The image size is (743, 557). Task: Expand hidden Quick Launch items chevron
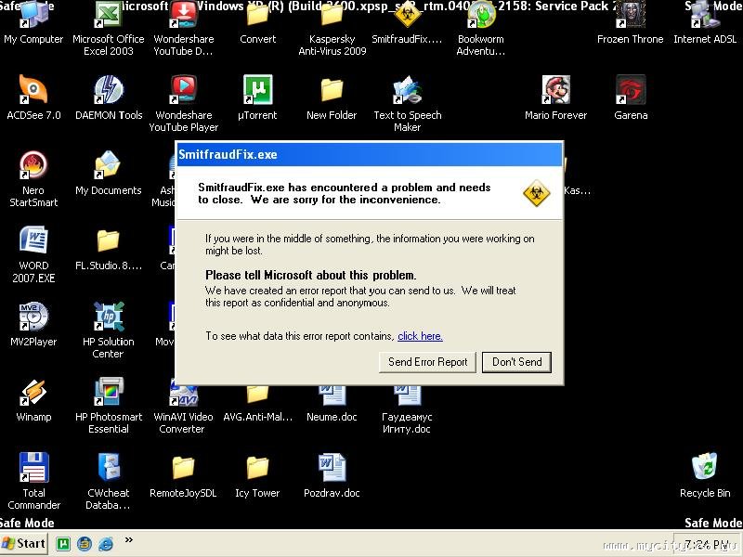(x=128, y=539)
